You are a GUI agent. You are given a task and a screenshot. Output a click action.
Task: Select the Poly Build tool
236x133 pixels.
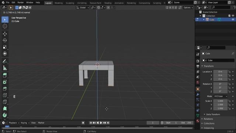click(5, 108)
